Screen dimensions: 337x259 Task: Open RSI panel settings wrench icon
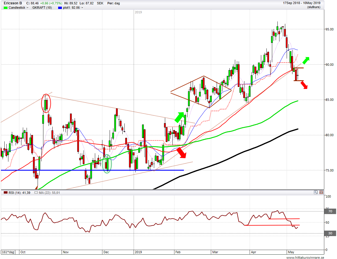pos(316,192)
